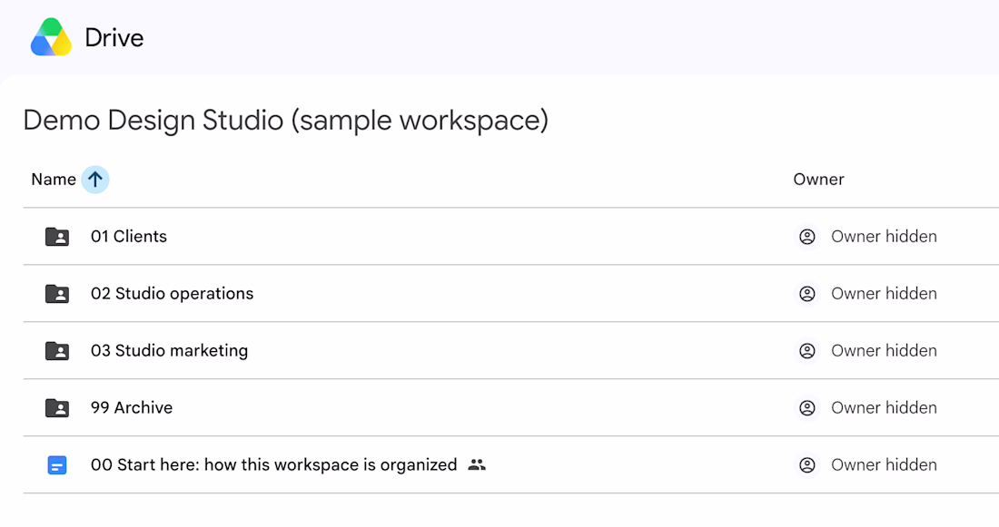Click the 01 Clients shared folder icon

pyautogui.click(x=57, y=237)
